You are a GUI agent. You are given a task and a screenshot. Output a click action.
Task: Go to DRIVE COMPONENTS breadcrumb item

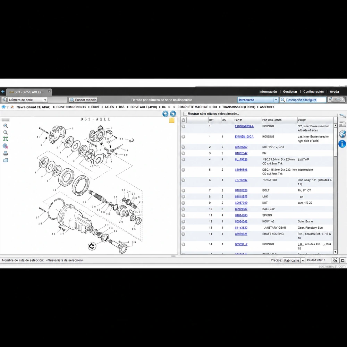pyautogui.click(x=71, y=107)
